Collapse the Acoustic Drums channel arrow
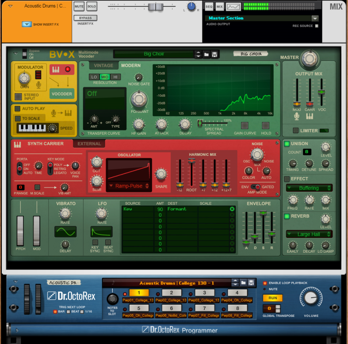The image size is (348, 344). 11,6
